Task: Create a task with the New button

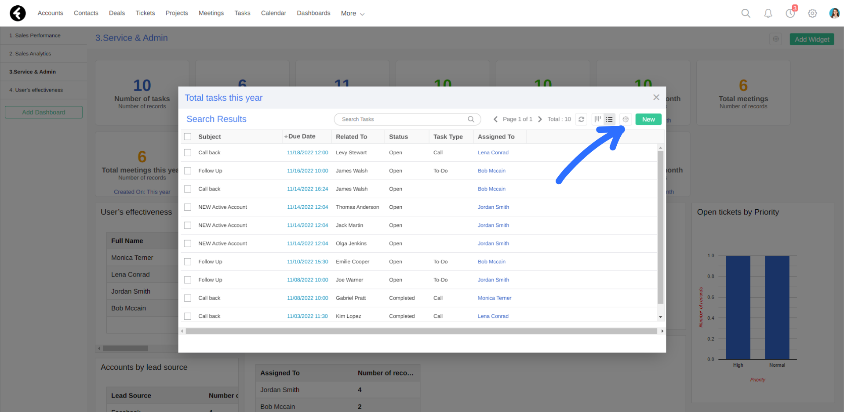Action: click(x=648, y=119)
